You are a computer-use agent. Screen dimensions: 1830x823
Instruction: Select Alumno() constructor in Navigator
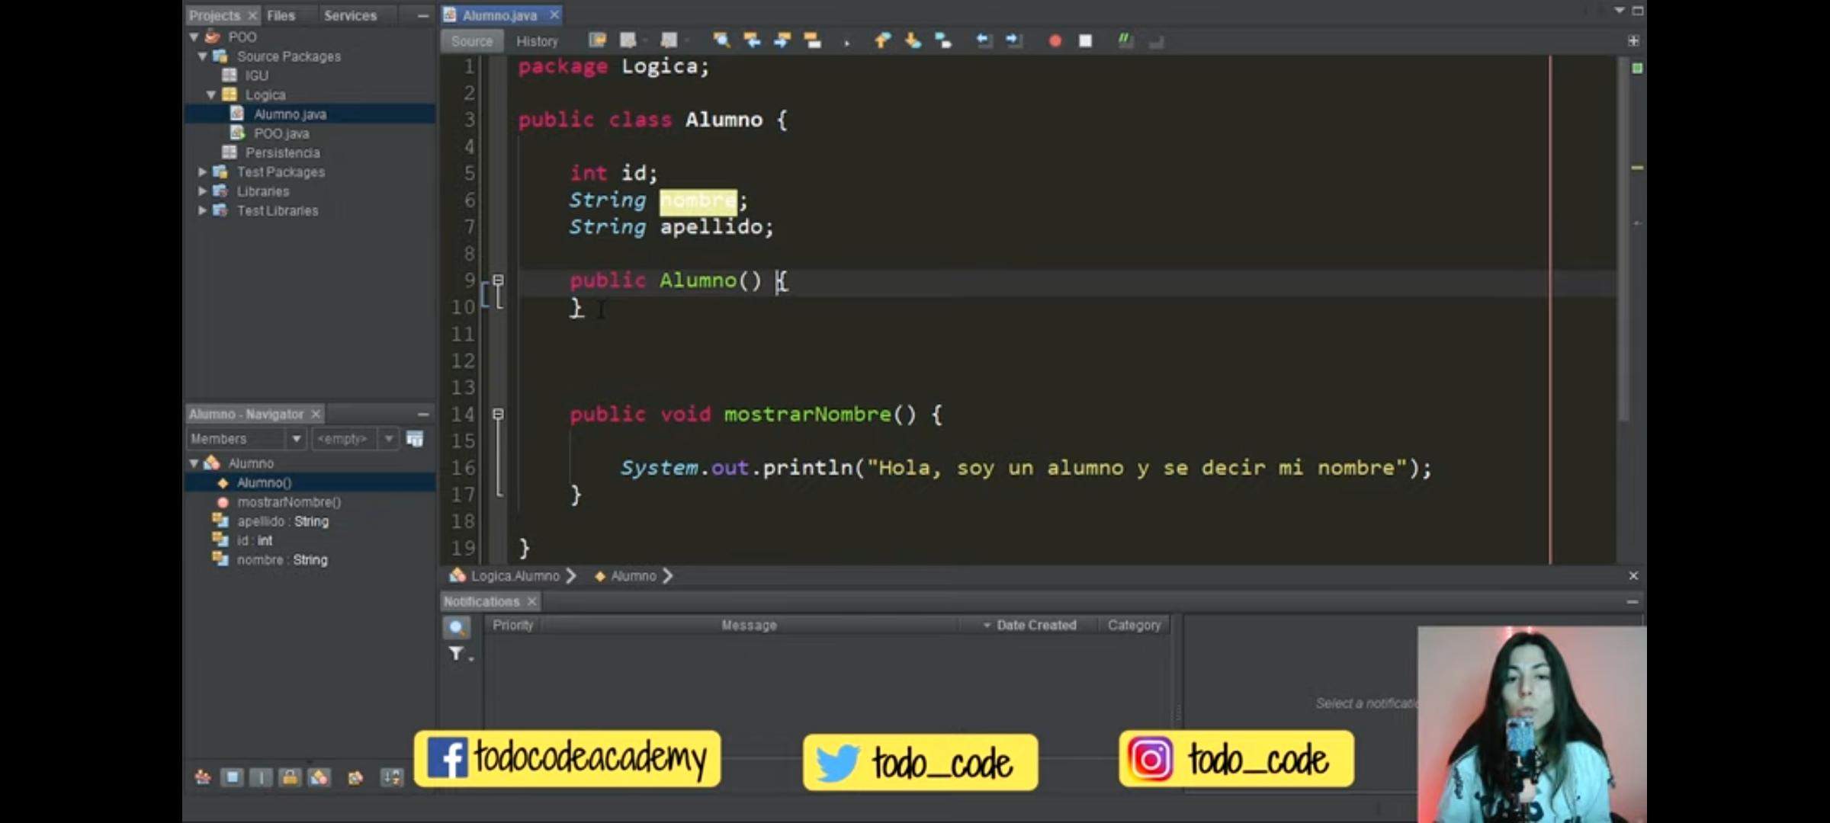pos(264,483)
